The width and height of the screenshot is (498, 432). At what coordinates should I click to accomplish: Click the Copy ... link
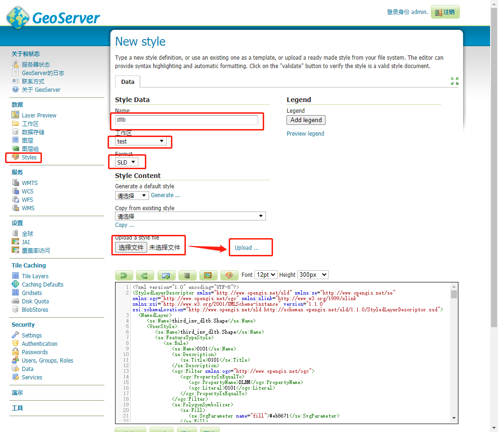coord(124,225)
